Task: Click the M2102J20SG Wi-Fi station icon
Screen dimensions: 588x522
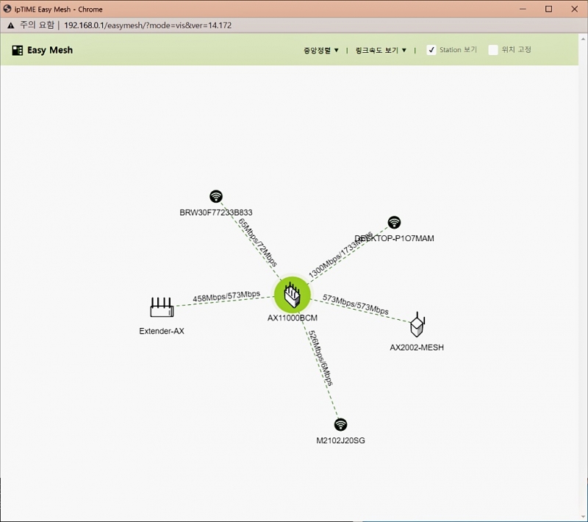Action: pos(340,424)
